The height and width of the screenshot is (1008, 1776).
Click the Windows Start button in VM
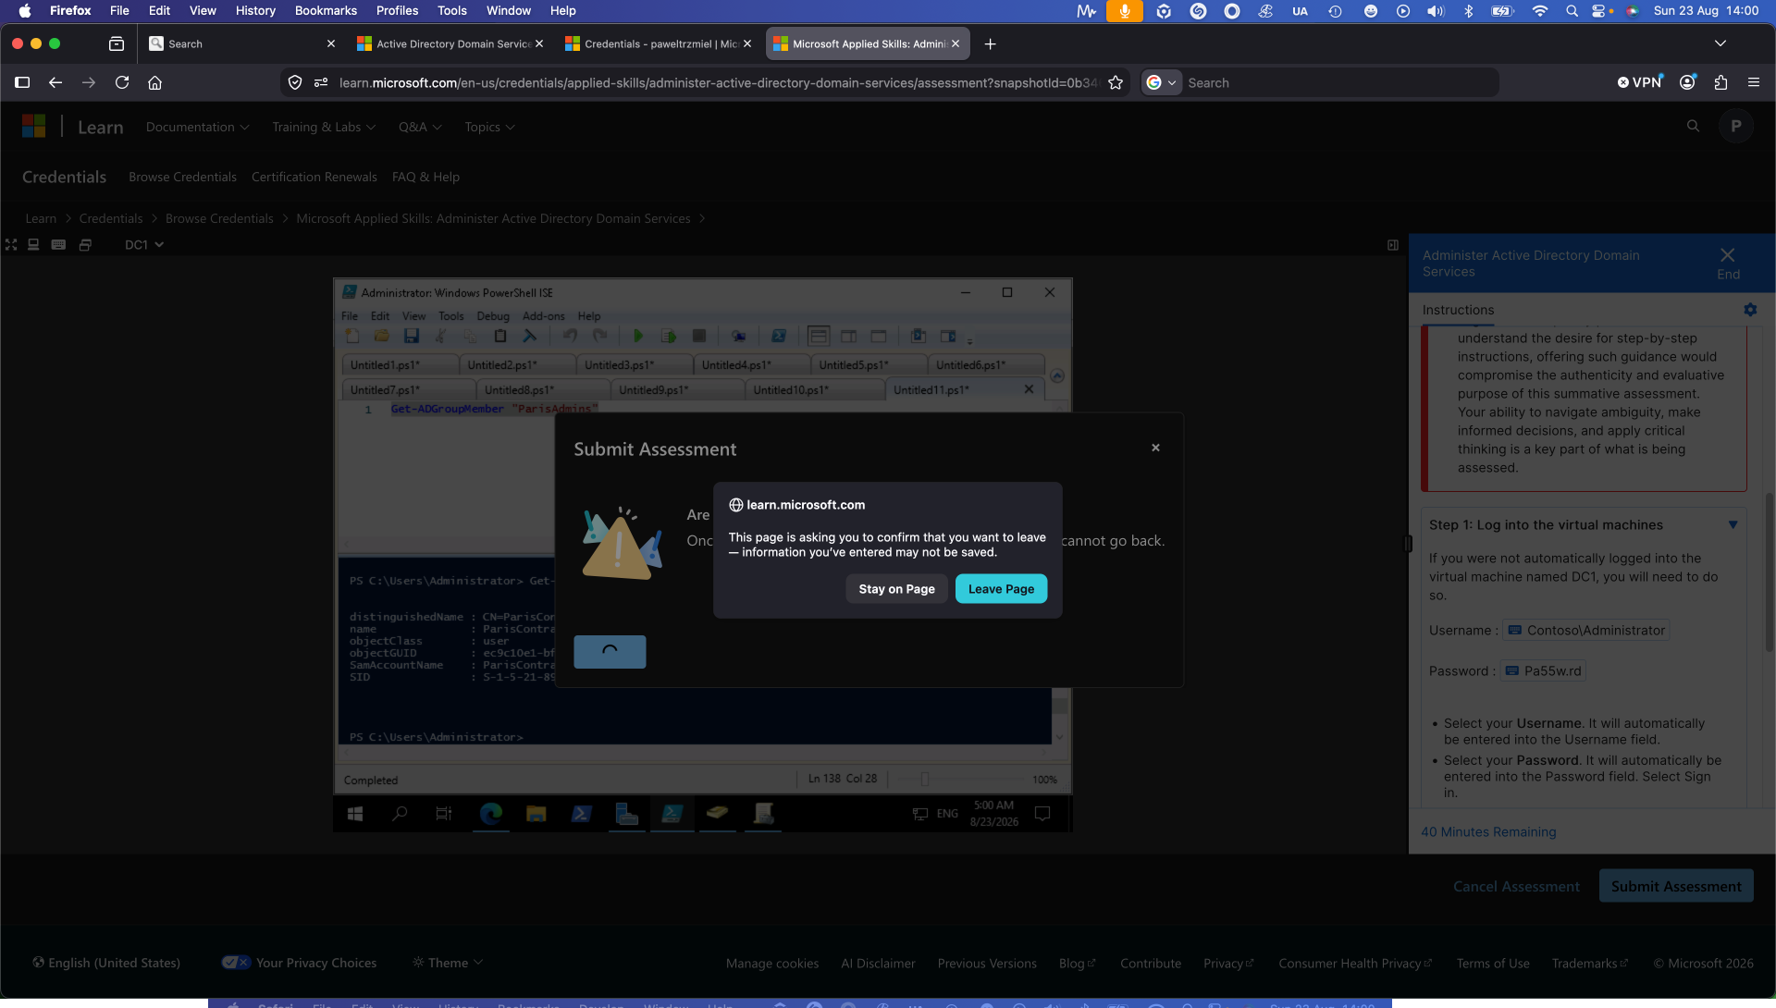pyautogui.click(x=355, y=814)
